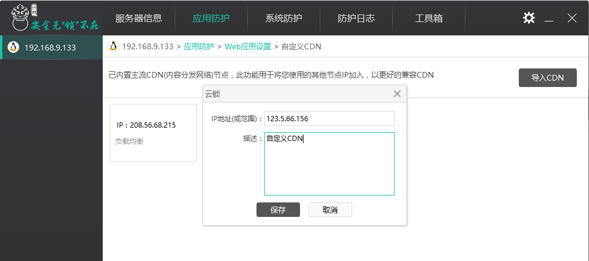Switch to 应用防护 tab
This screenshot has width=589, height=261.
pos(211,18)
